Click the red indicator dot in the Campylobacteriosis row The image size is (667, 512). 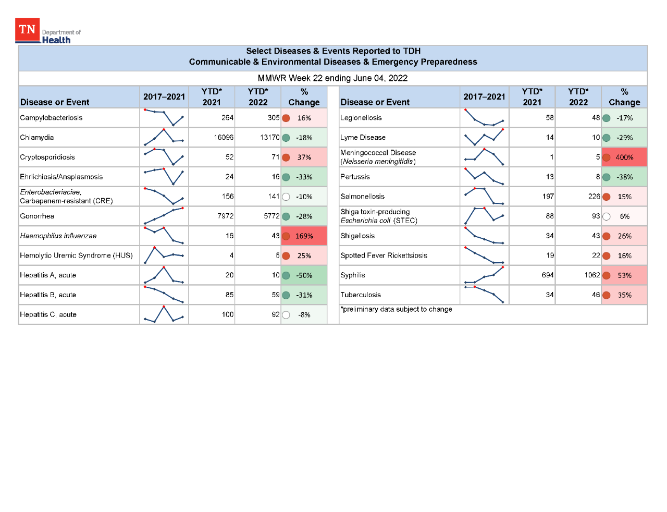coord(286,118)
